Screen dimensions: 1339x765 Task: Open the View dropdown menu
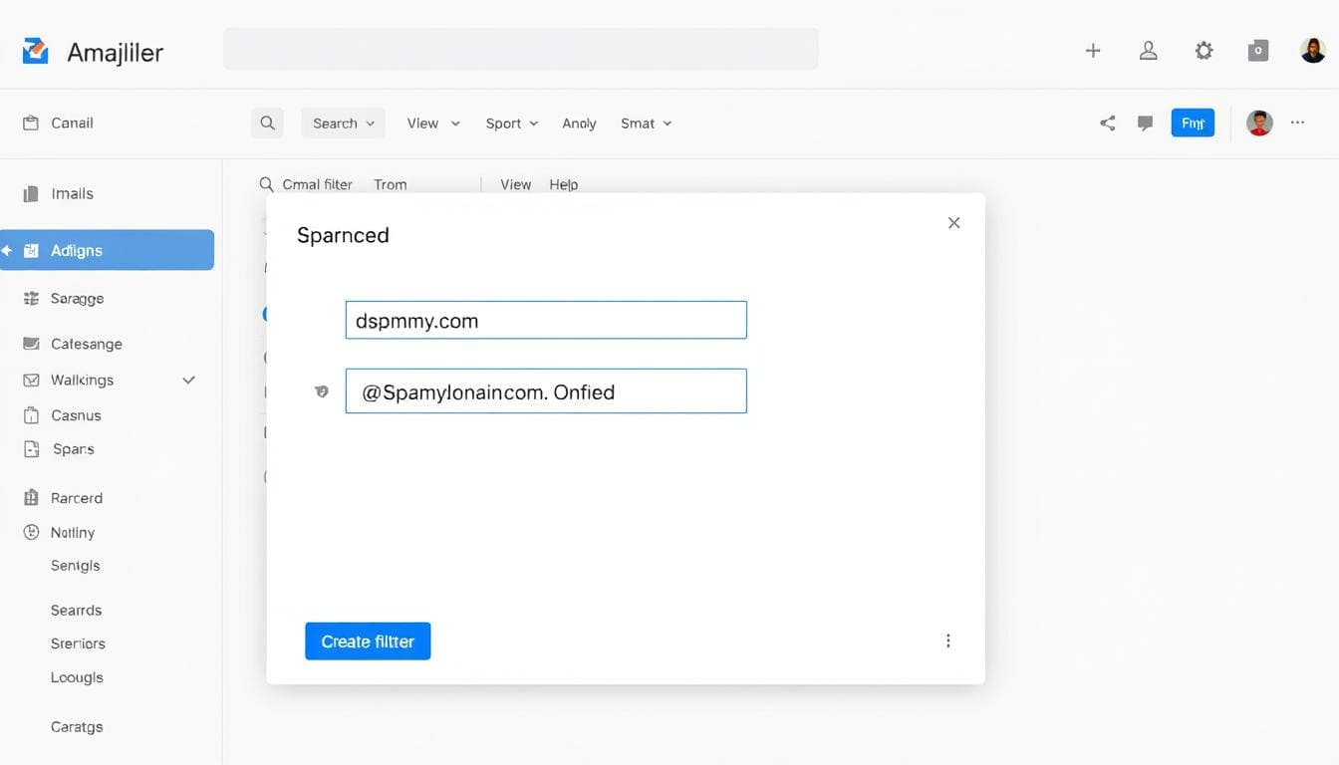(x=433, y=124)
